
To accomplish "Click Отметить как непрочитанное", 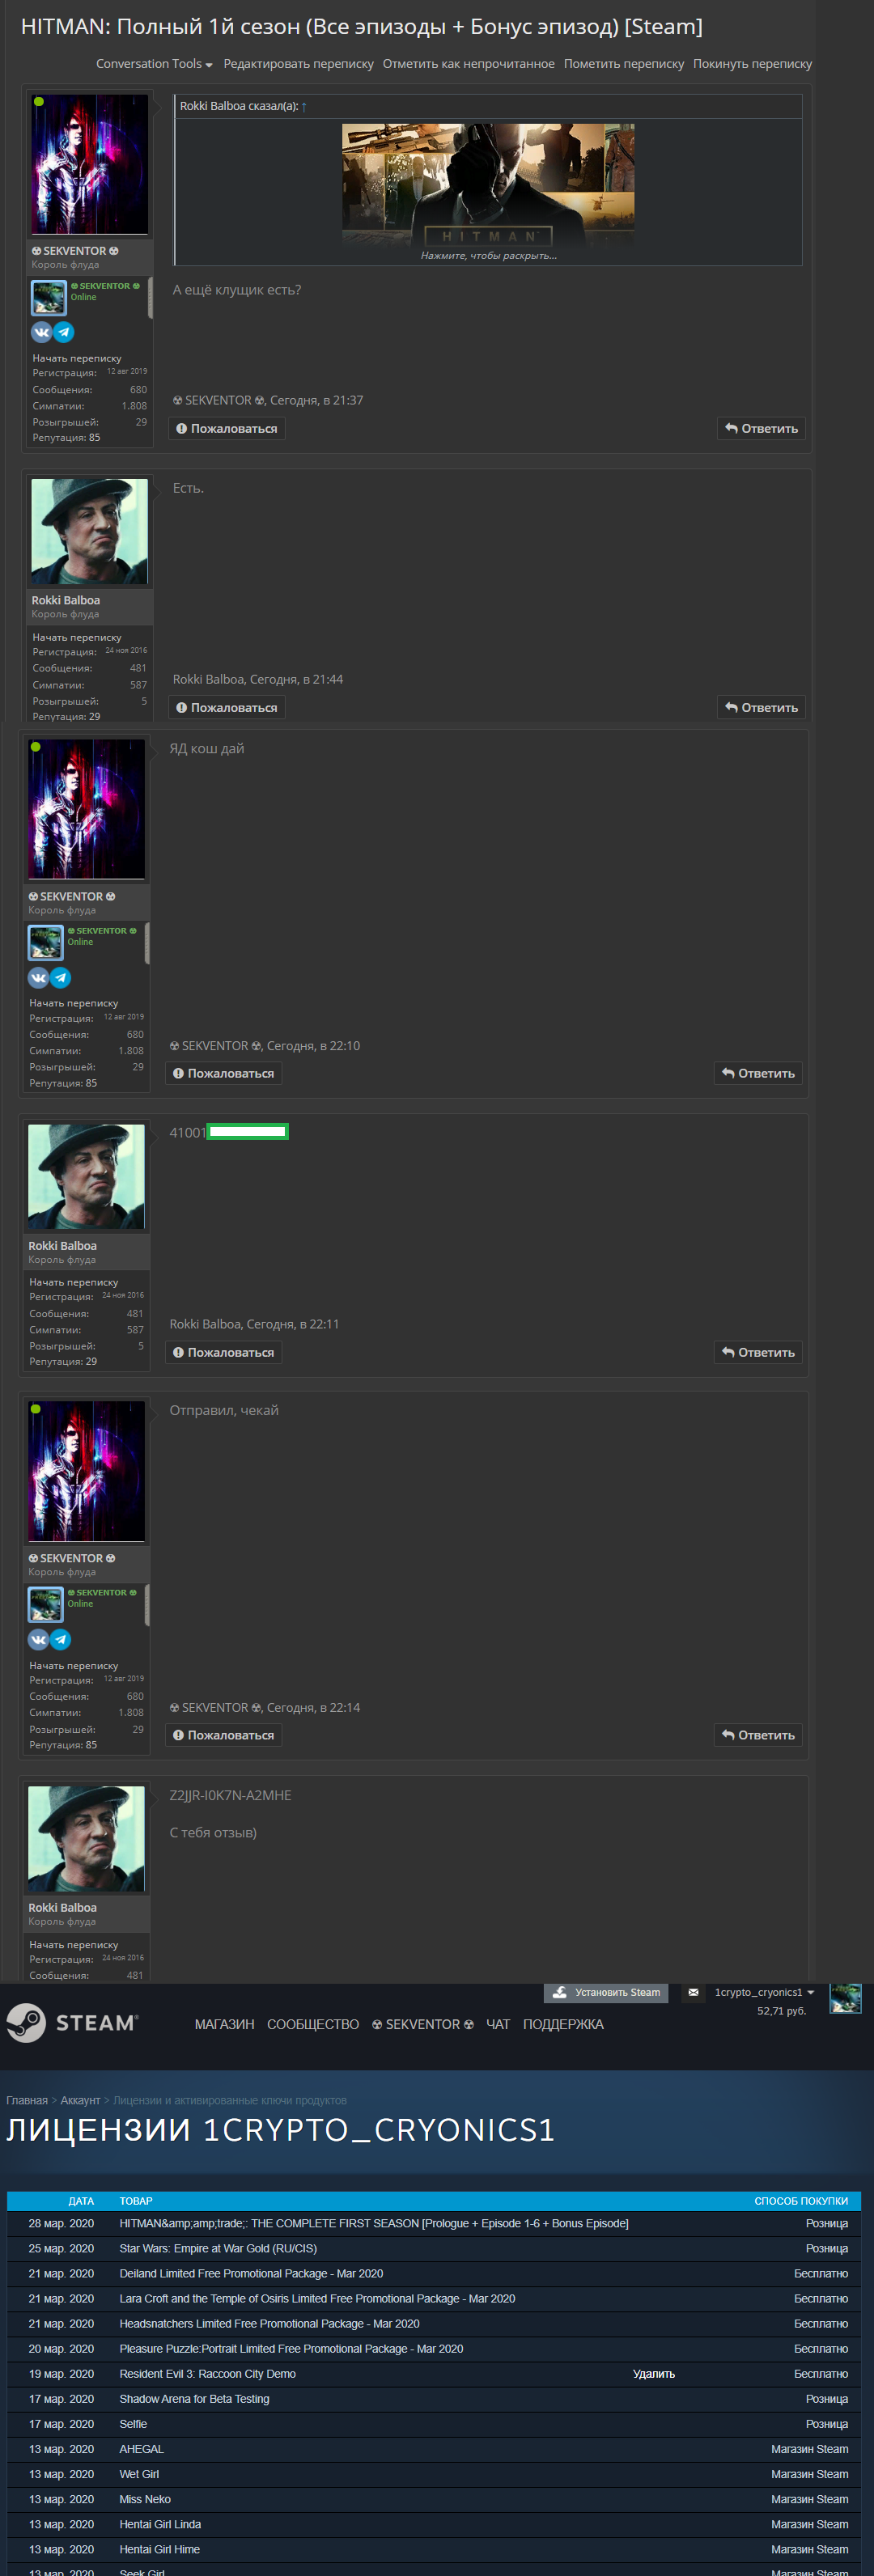I will pos(468,64).
